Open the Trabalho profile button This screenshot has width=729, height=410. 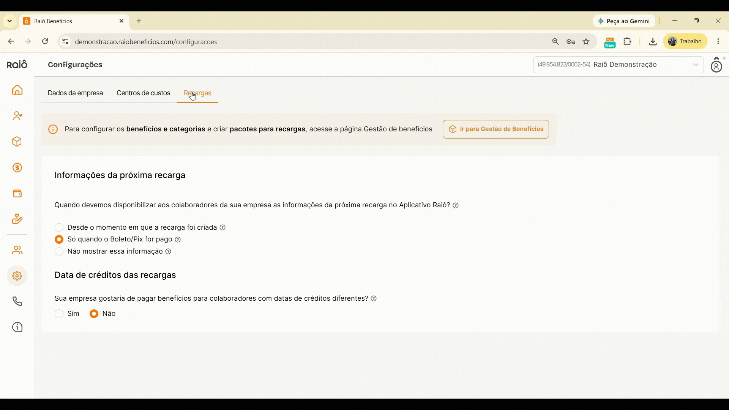pos(685,41)
